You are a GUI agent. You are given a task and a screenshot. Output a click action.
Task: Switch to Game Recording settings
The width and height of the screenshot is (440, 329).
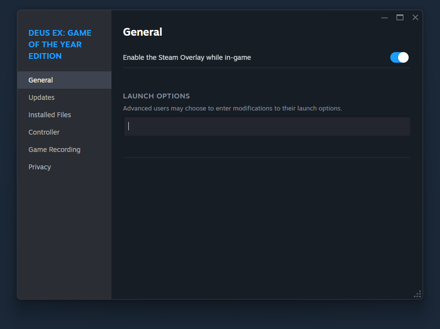64,150
